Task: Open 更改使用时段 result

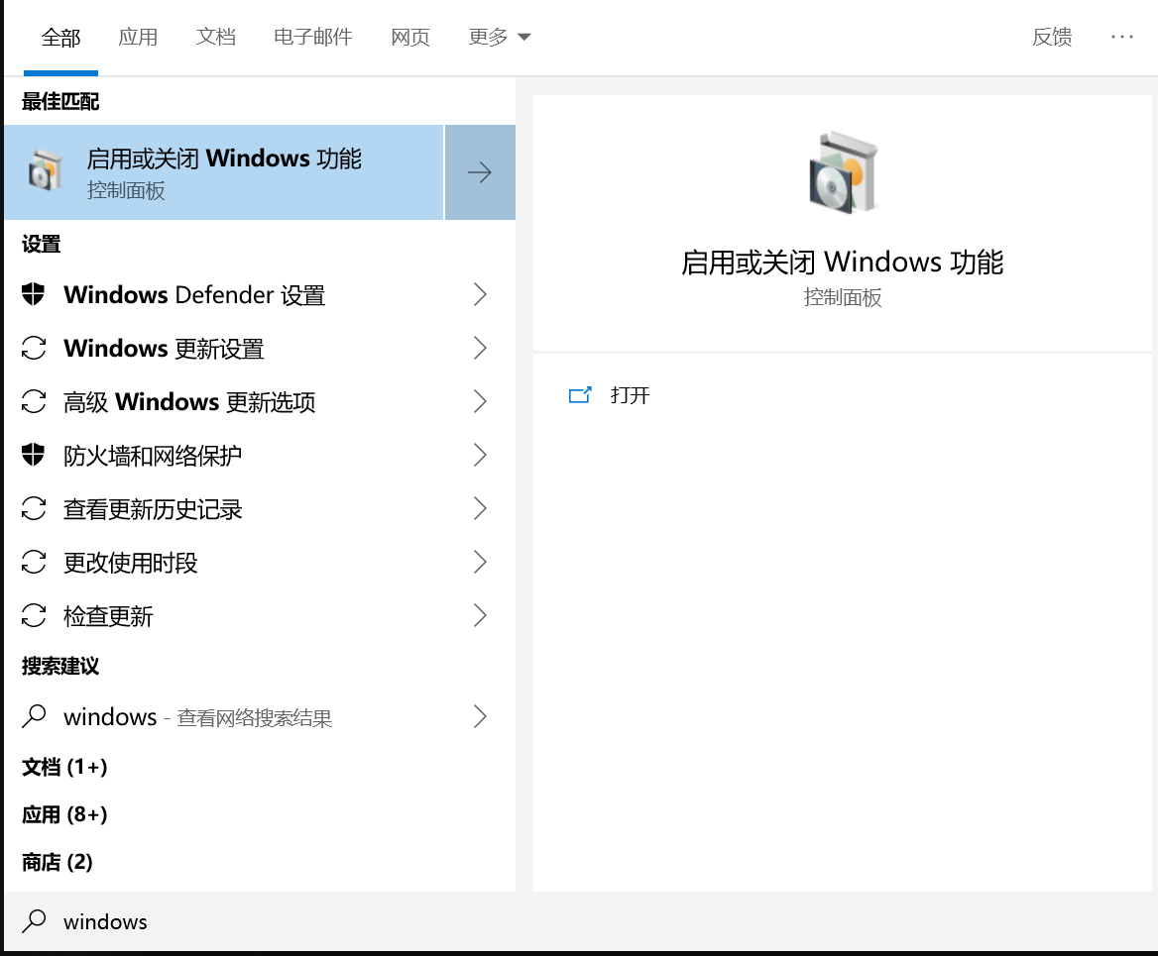Action: pyautogui.click(x=259, y=562)
